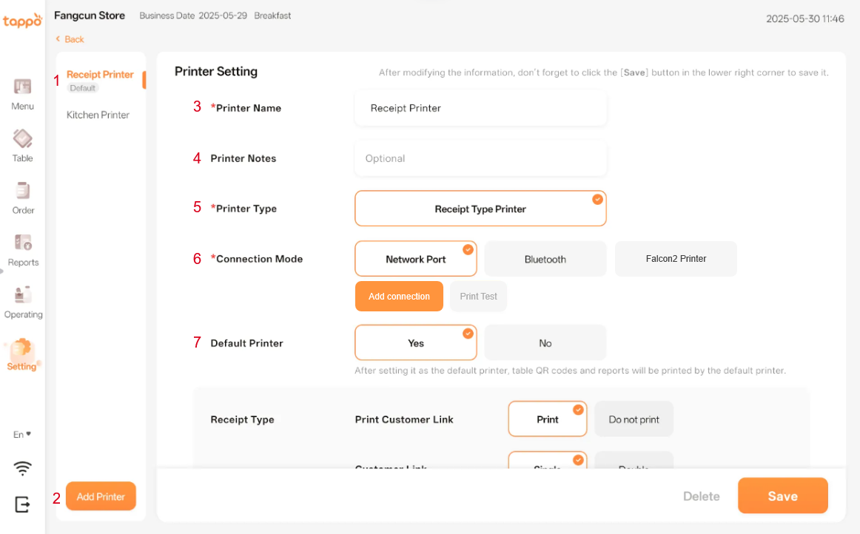Open the Table section icon
Image resolution: width=860 pixels, height=534 pixels.
pyautogui.click(x=22, y=139)
